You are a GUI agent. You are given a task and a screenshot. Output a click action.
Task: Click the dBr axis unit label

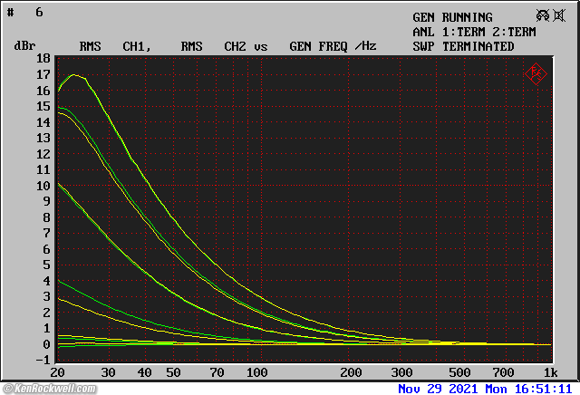click(x=24, y=46)
